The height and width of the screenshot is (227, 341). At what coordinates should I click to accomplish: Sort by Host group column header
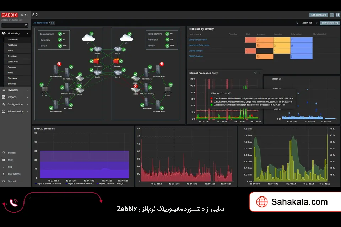coord(195,34)
